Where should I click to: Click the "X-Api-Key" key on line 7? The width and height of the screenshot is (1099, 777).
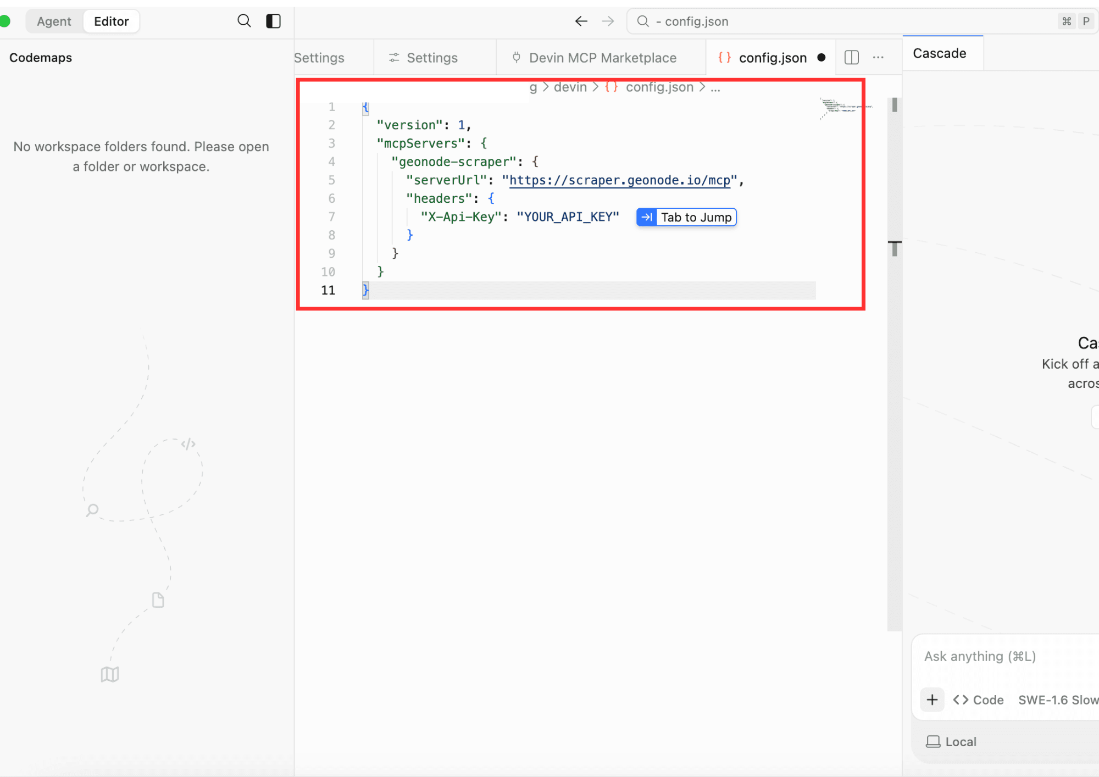click(x=461, y=217)
